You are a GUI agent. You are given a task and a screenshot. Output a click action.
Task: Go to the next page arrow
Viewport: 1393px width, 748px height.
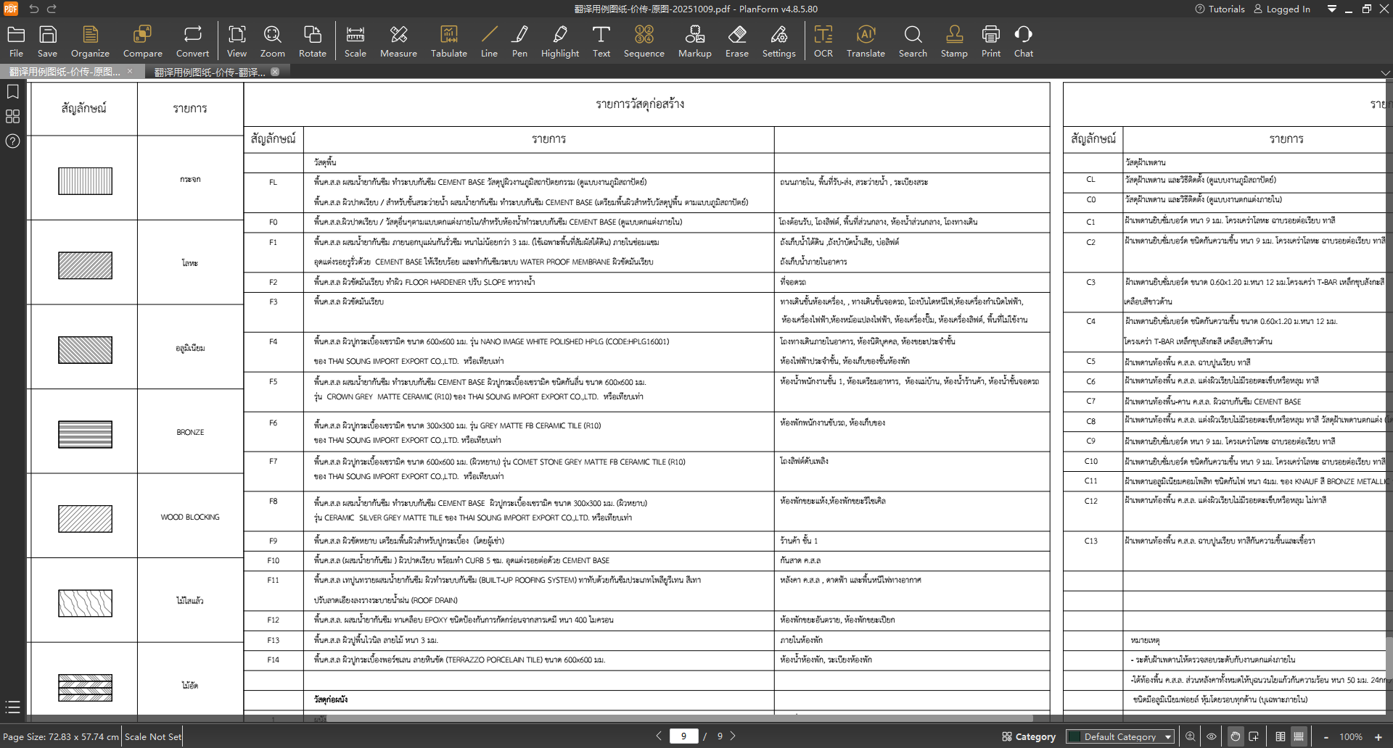pyautogui.click(x=733, y=736)
